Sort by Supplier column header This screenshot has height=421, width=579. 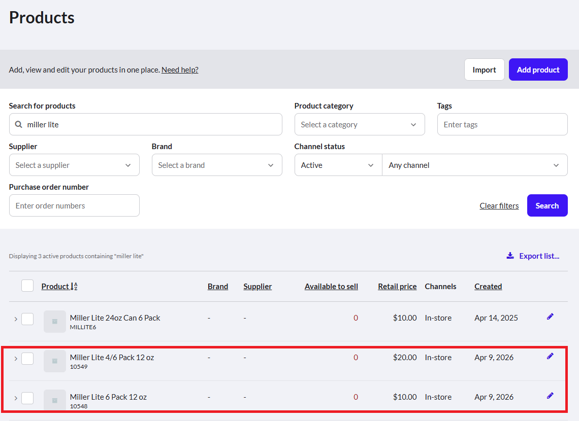[258, 287]
